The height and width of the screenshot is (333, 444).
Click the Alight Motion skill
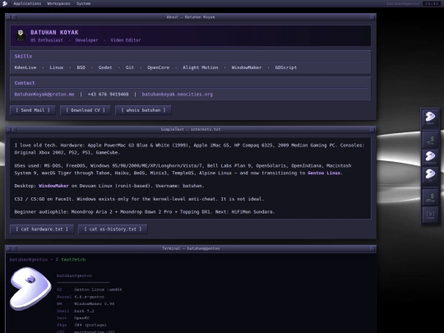coord(201,67)
